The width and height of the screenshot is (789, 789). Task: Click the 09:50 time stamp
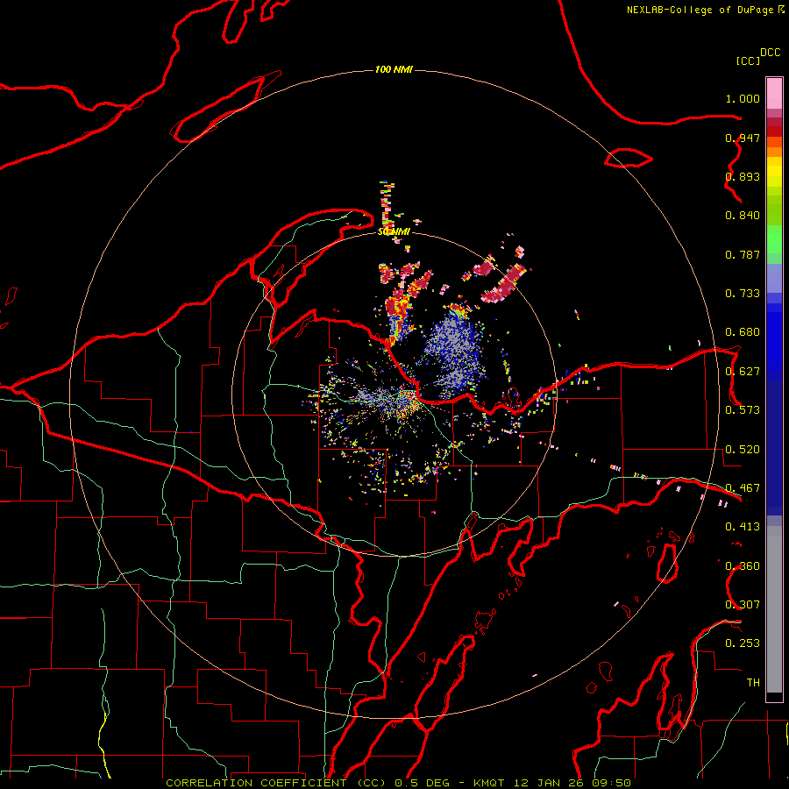(611, 783)
